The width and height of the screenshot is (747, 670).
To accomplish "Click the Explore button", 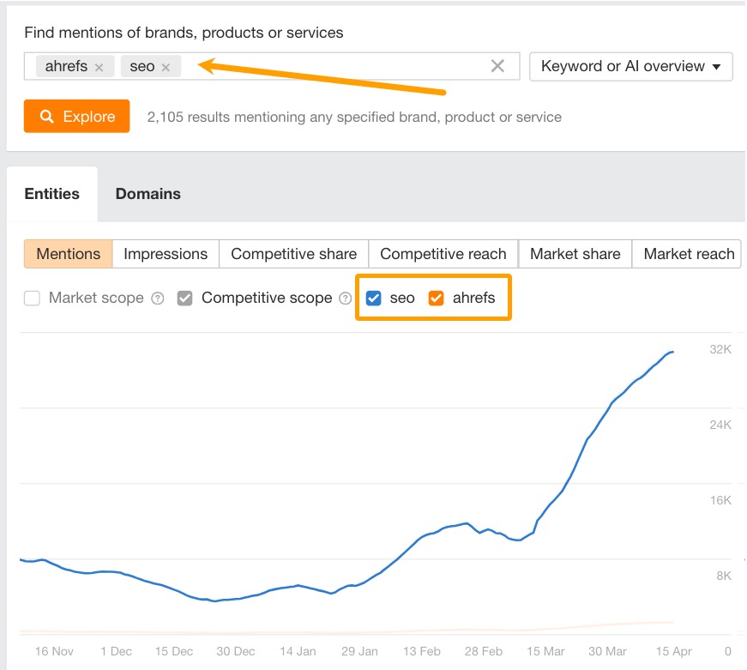I will 76,116.
